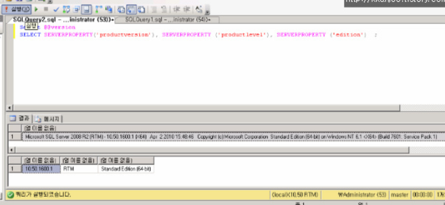Select row 1 header of the second grid
Image resolution: width=445 pixels, height=205 pixels.
point(15,169)
